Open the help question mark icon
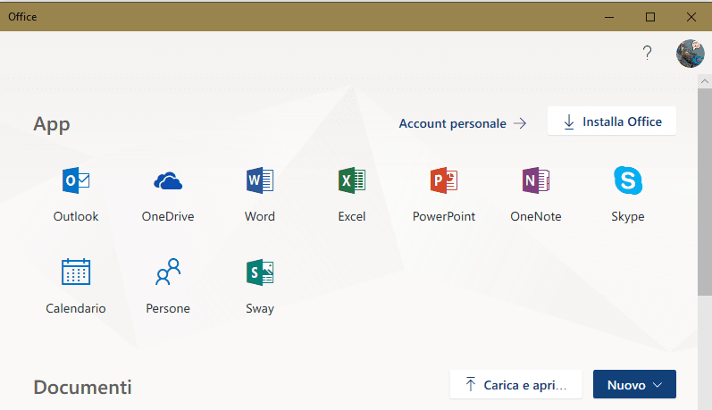Viewport: 712px width, 410px height. pyautogui.click(x=648, y=53)
